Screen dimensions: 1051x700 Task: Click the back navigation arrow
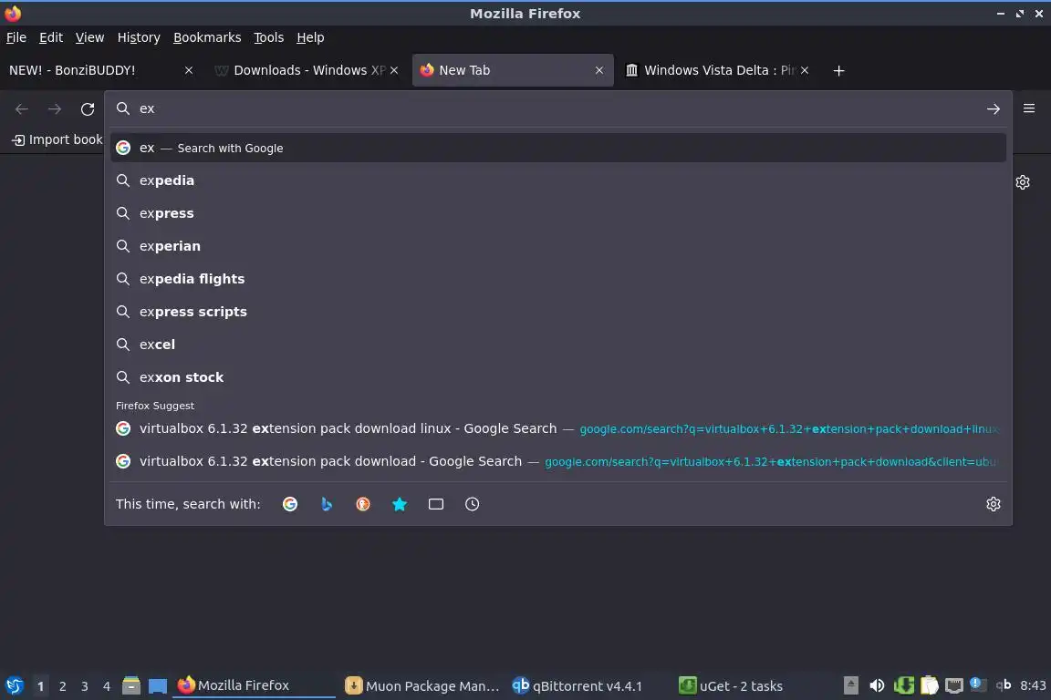22,109
